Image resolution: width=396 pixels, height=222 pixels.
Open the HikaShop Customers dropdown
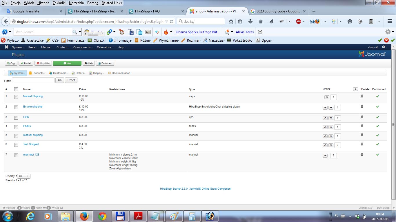pyautogui.click(x=59, y=73)
